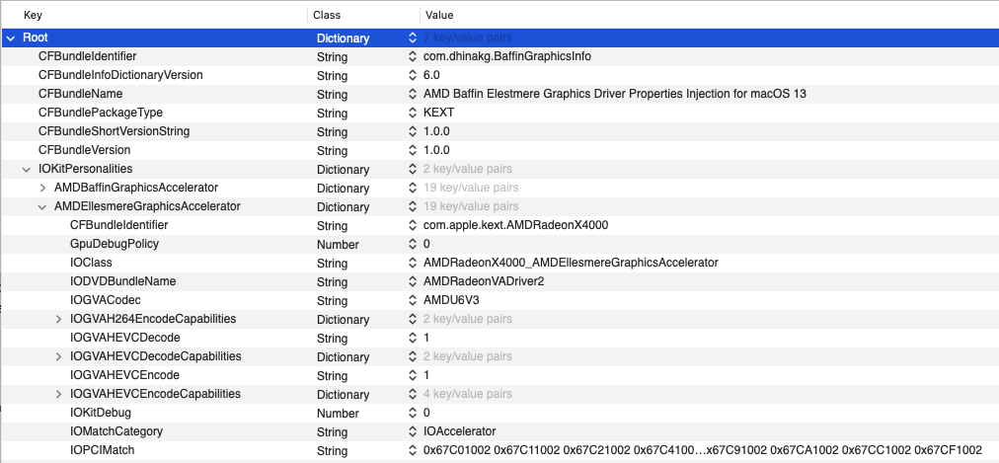Select the IOGVAHEVCEncode key
This screenshot has width=999, height=463.
coord(124,374)
